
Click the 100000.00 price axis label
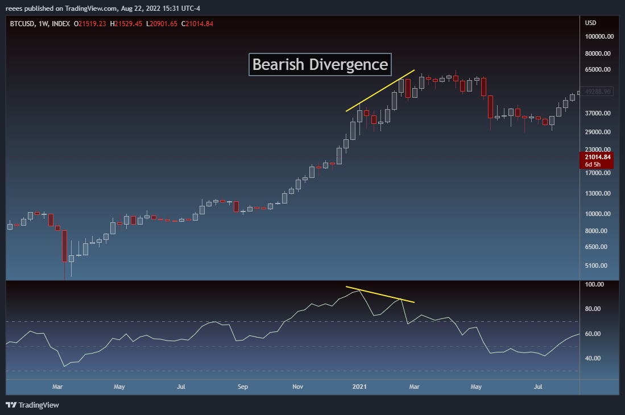tap(599, 36)
